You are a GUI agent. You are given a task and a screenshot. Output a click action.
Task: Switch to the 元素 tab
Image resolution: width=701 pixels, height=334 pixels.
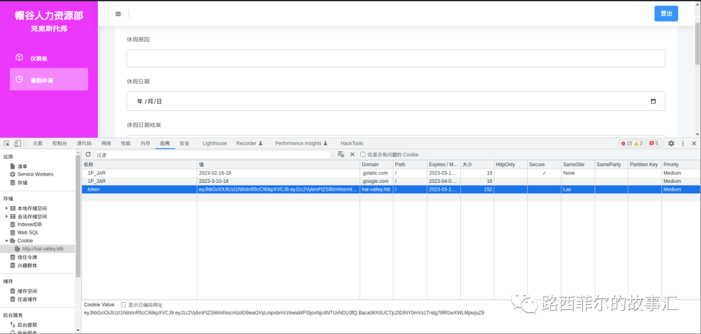[x=38, y=143]
